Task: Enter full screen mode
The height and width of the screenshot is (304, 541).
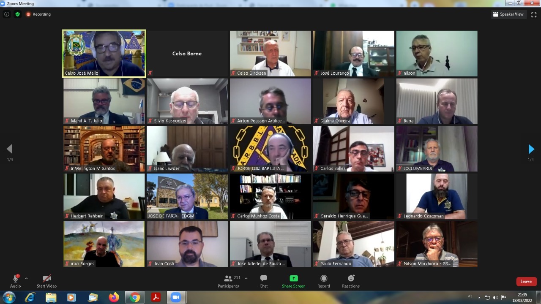Action: pos(533,14)
